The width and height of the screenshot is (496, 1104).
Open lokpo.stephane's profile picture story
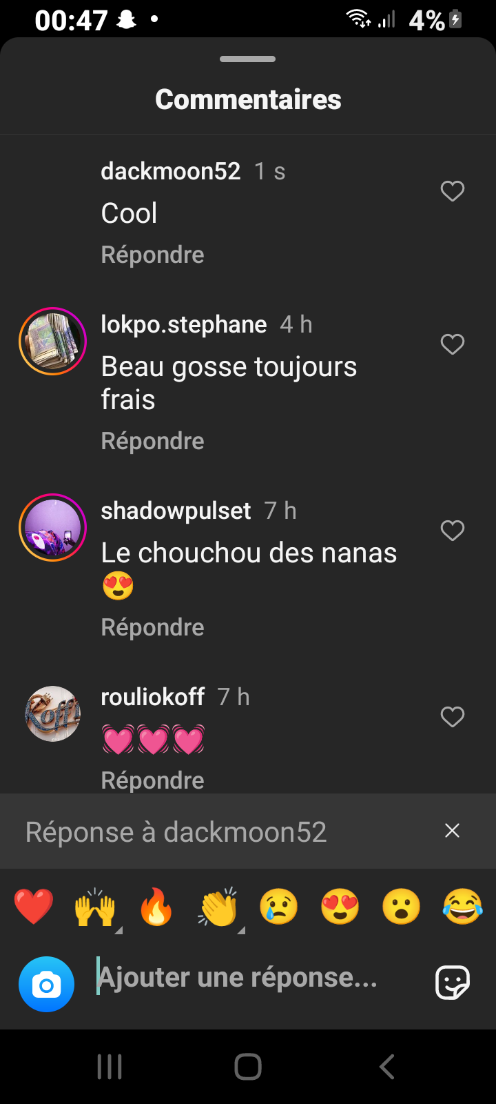[x=52, y=341]
